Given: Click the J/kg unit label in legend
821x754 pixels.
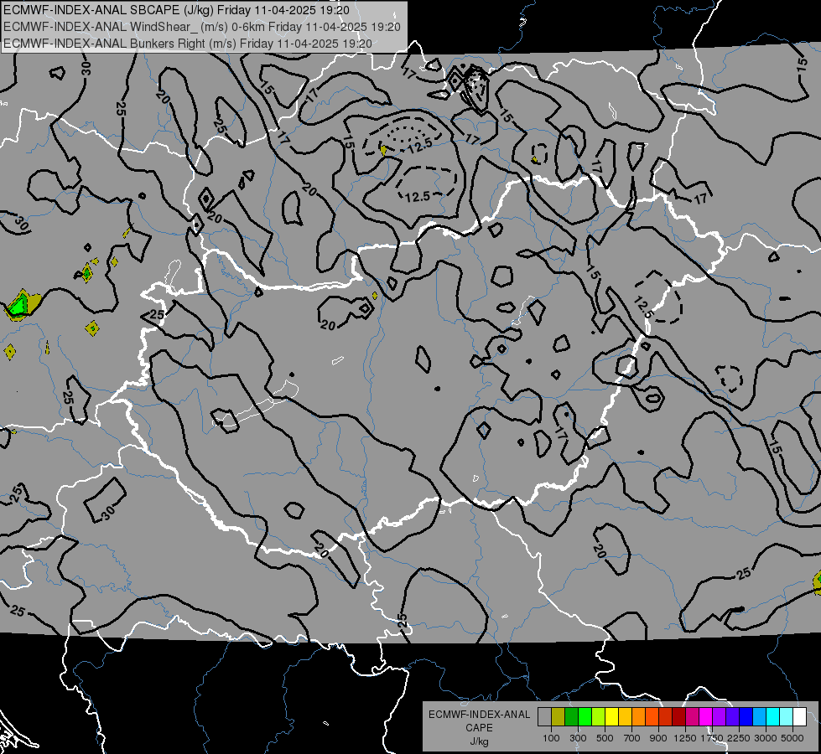Looking at the screenshot, I should coord(480,741).
